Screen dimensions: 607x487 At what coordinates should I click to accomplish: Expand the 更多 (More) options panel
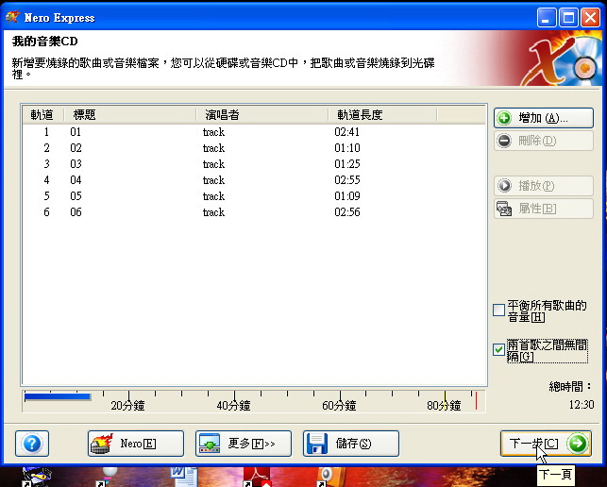[236, 444]
